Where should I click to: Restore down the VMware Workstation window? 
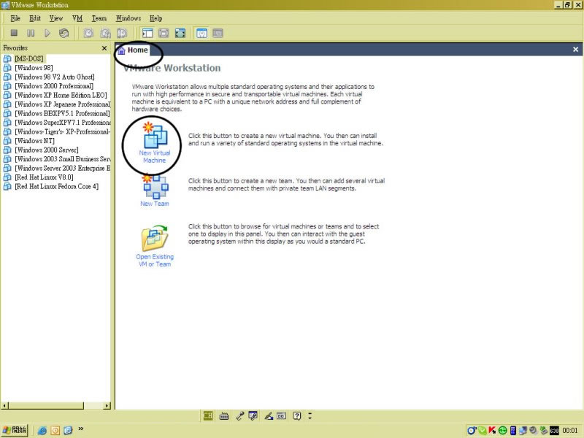pyautogui.click(x=567, y=5)
